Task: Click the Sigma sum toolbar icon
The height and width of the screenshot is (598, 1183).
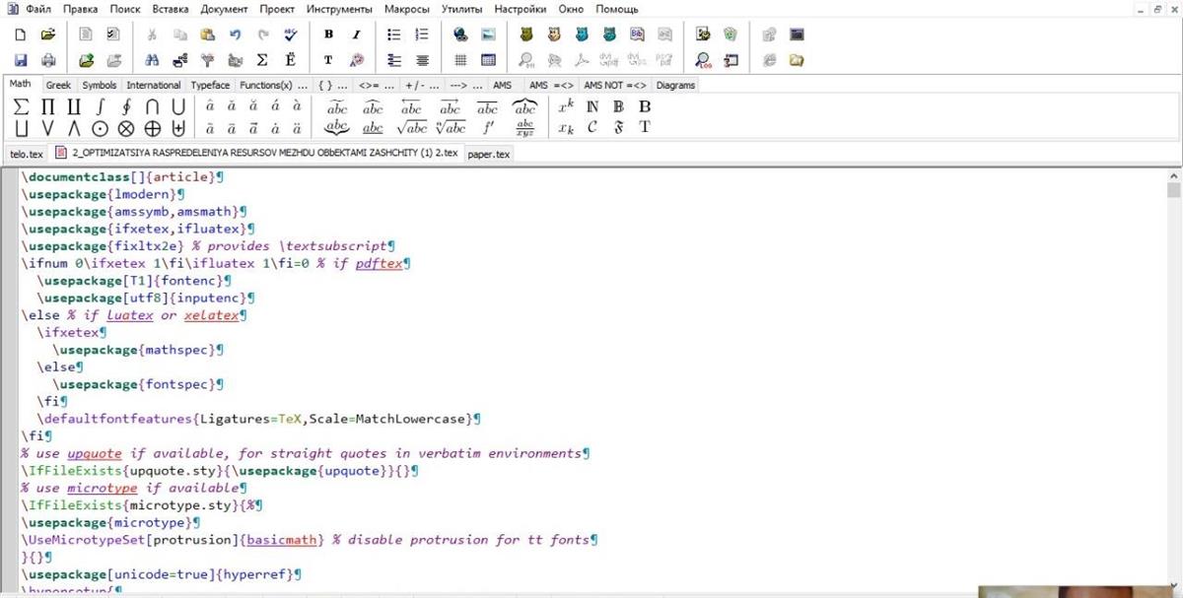Action: pos(263,60)
